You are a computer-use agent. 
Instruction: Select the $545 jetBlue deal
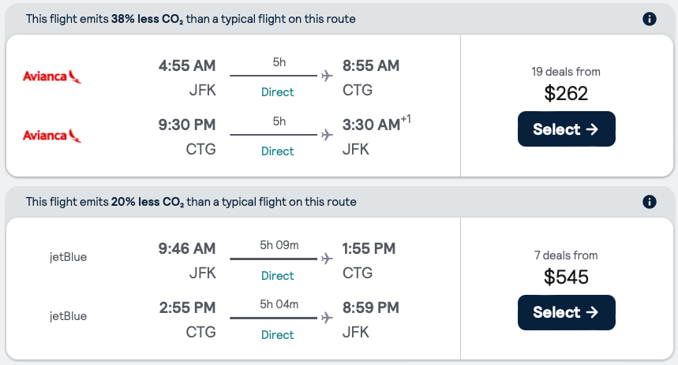click(566, 312)
